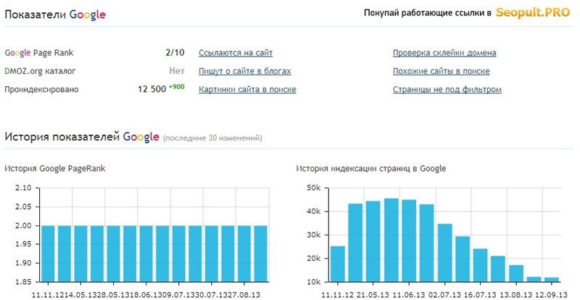580x300 pixels.
Task: Open 'Пишут о сайте в блогах' link
Action: (x=245, y=71)
